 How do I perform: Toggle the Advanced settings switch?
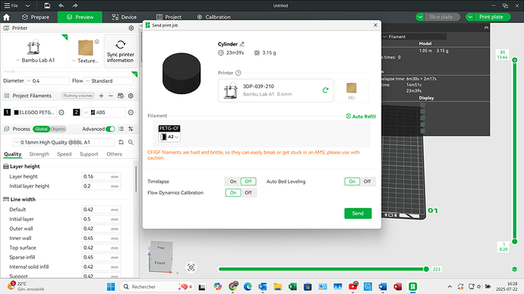110,129
